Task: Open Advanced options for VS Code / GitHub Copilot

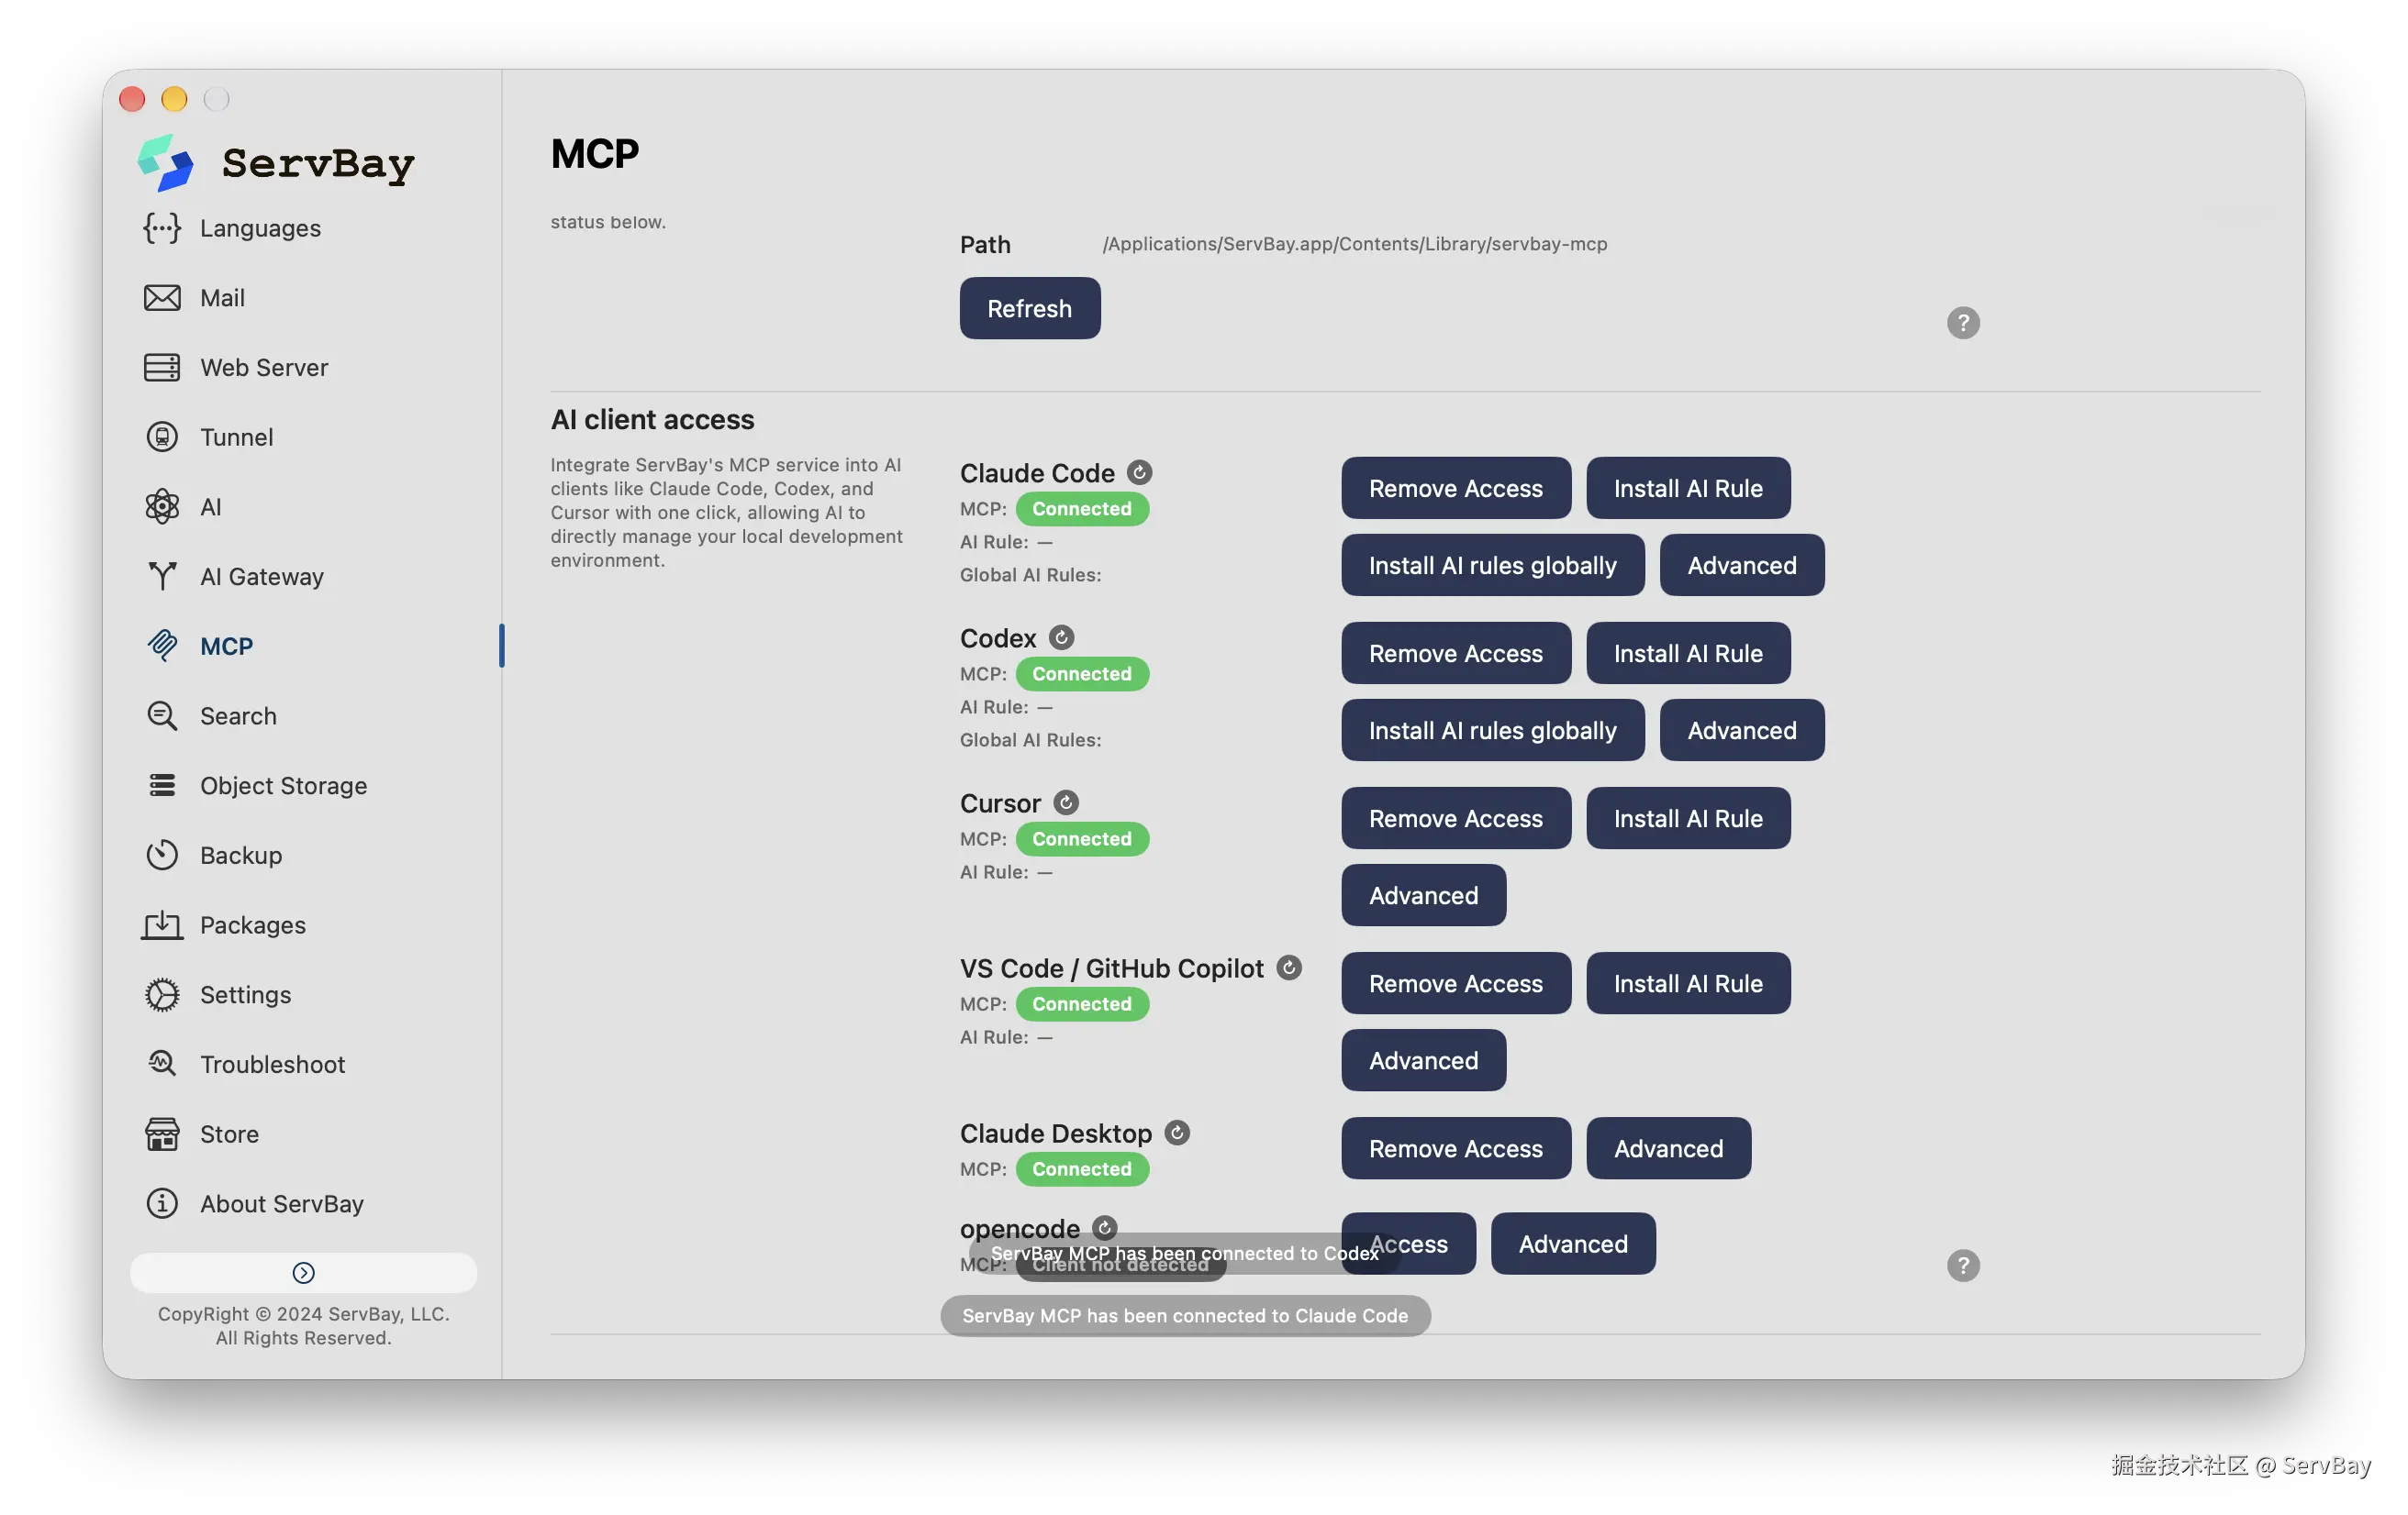Action: coord(1424,1060)
